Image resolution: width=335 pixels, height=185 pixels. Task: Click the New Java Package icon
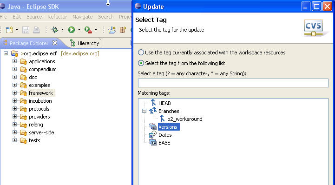click(x=123, y=30)
